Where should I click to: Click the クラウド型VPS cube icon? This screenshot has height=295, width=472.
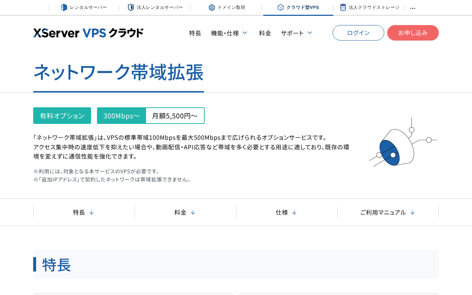(x=281, y=7)
